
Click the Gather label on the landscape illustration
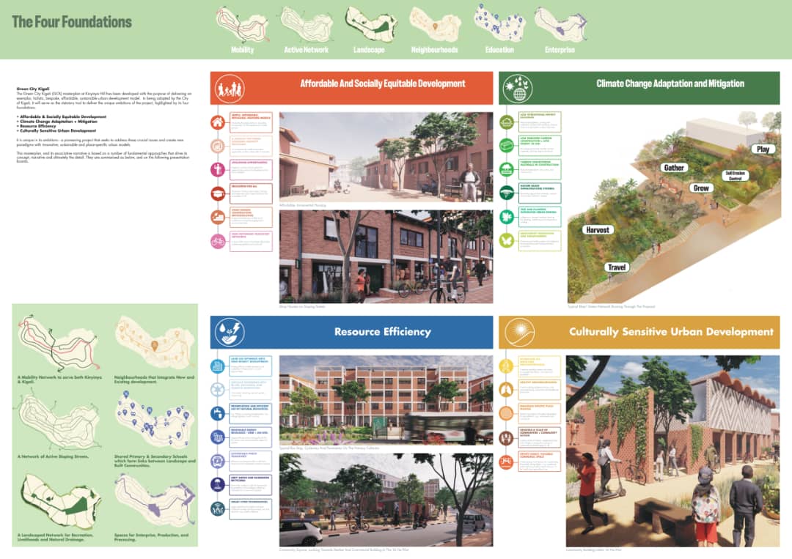(673, 168)
